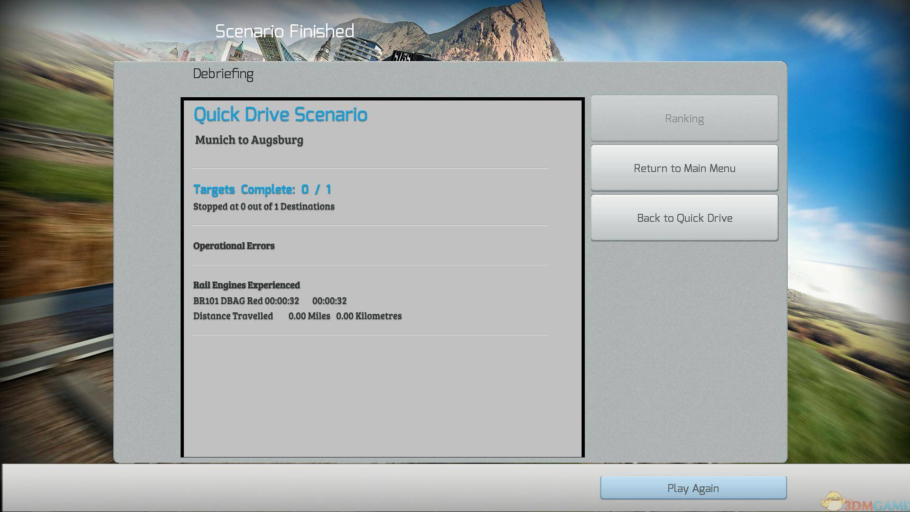
Task: Select the Quick Drive Scenario heading
Action: click(x=280, y=115)
